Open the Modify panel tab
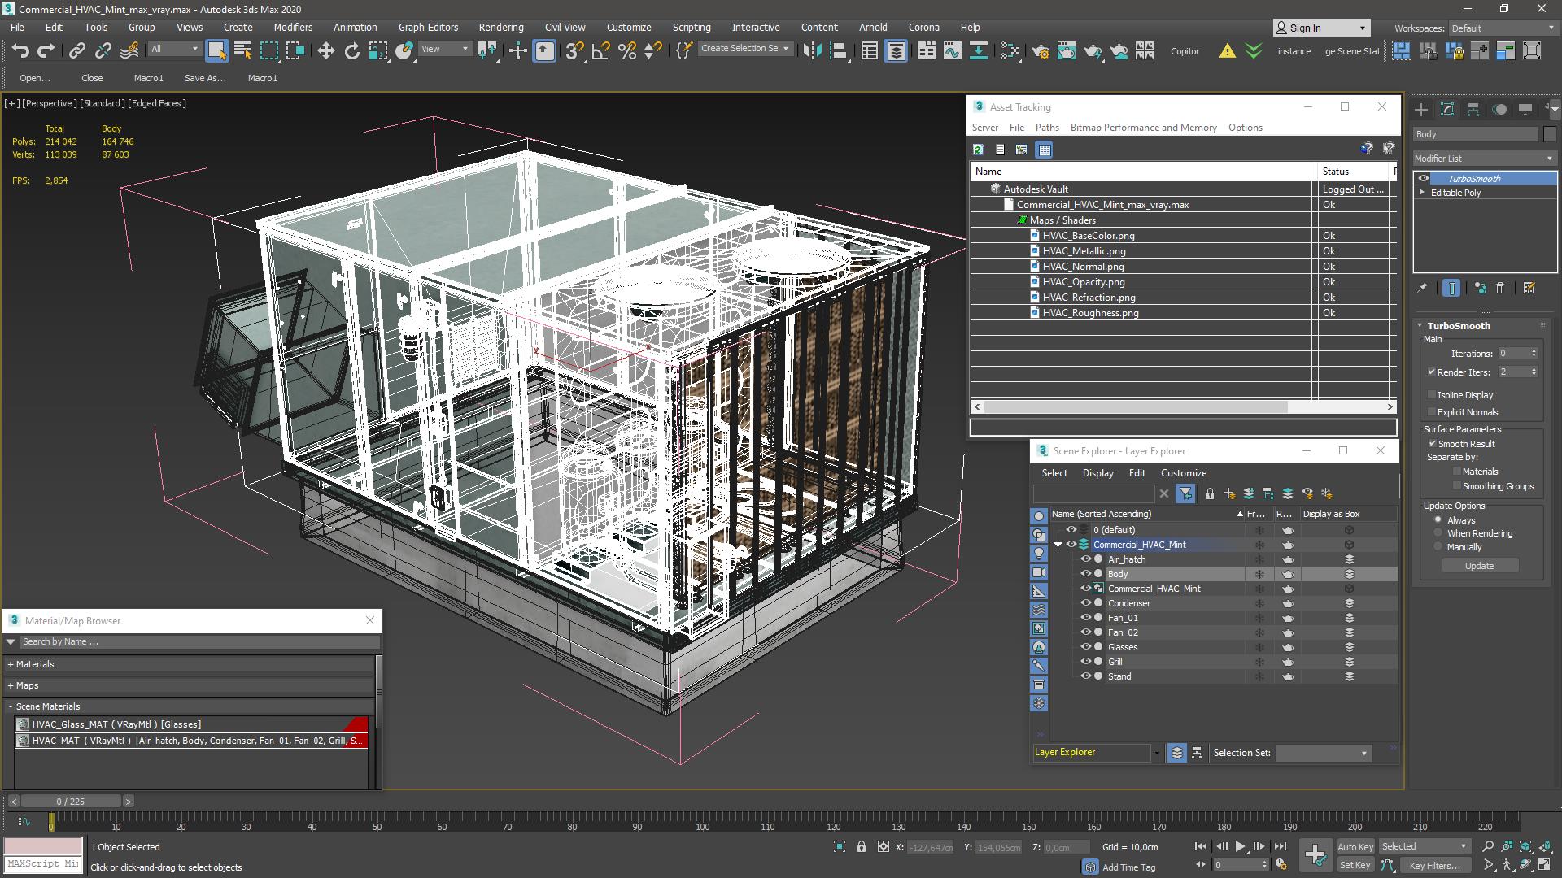1562x878 pixels. (1447, 109)
